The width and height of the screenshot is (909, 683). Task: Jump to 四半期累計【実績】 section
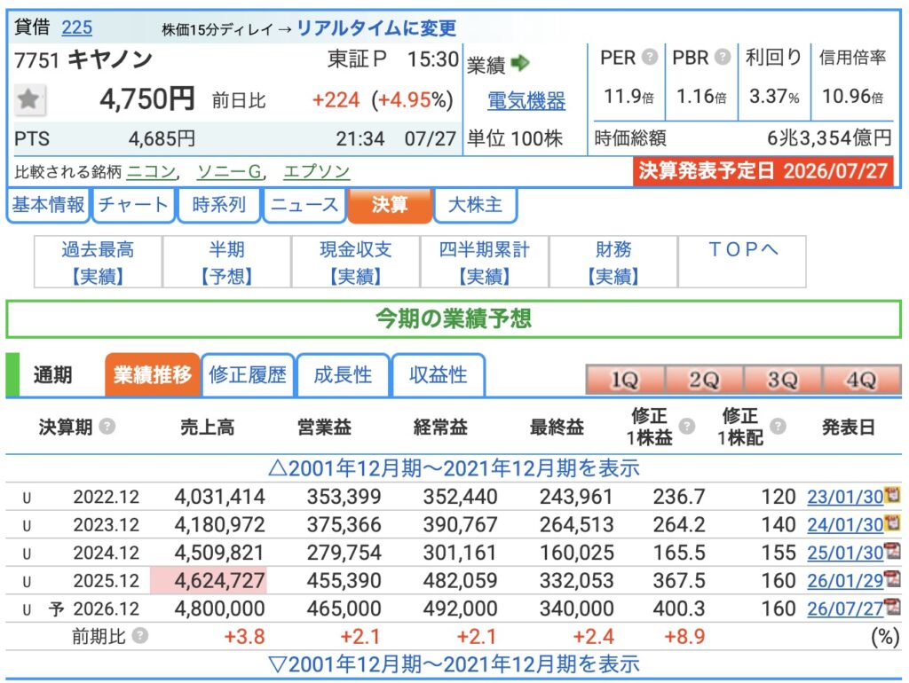pyautogui.click(x=484, y=262)
